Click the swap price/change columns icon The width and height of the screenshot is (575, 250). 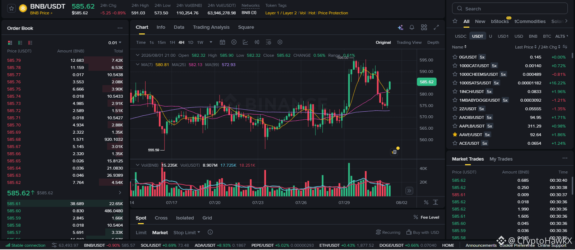tap(565, 47)
